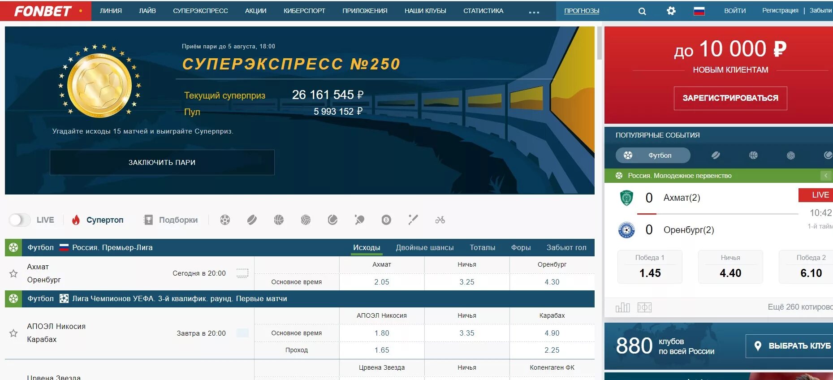Filter main list by the football icon
The width and height of the screenshot is (833, 380).
pos(225,220)
